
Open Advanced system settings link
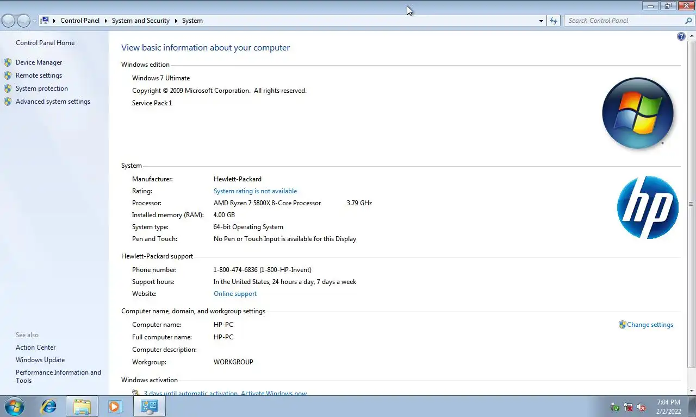pyautogui.click(x=53, y=102)
